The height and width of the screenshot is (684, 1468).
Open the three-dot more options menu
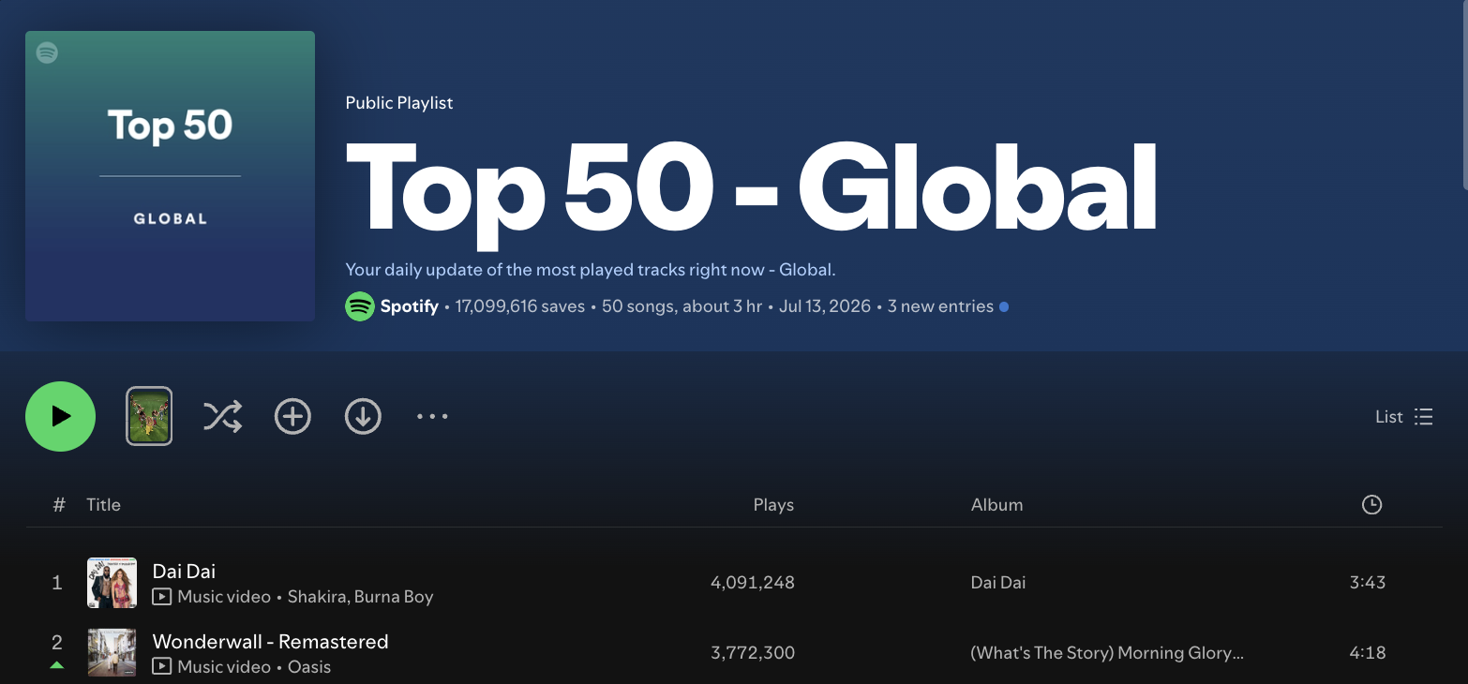[432, 416]
